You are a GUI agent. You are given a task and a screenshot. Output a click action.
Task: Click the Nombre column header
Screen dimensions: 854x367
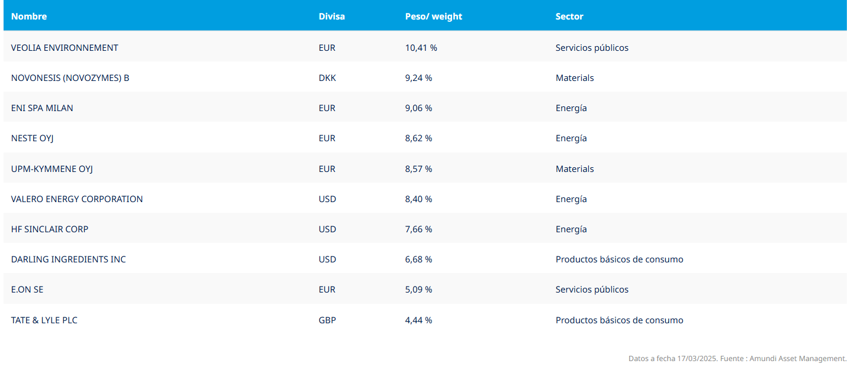(29, 17)
